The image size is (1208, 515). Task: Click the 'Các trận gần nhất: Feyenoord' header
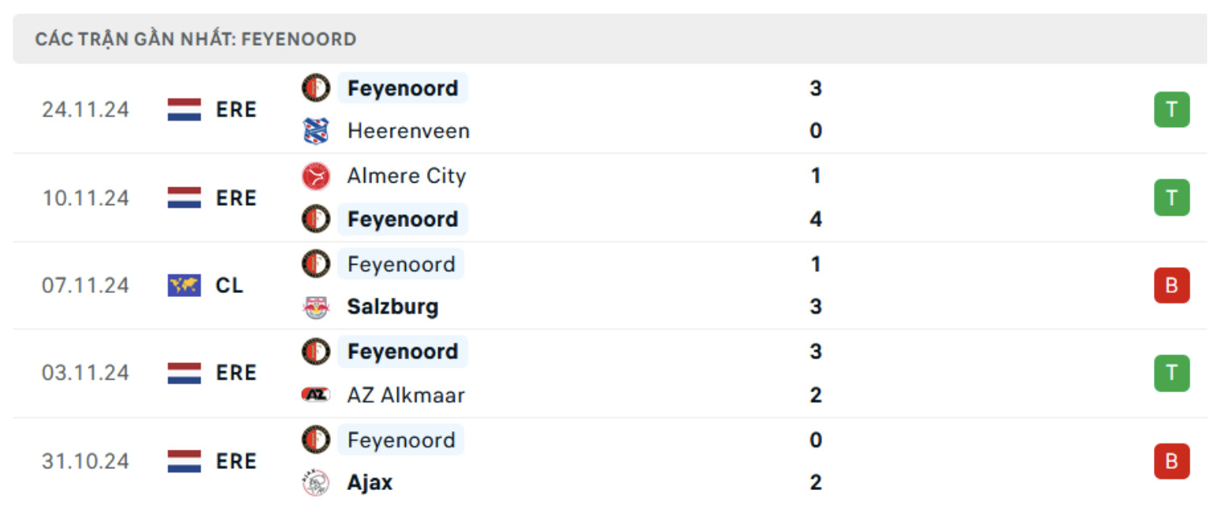point(196,39)
